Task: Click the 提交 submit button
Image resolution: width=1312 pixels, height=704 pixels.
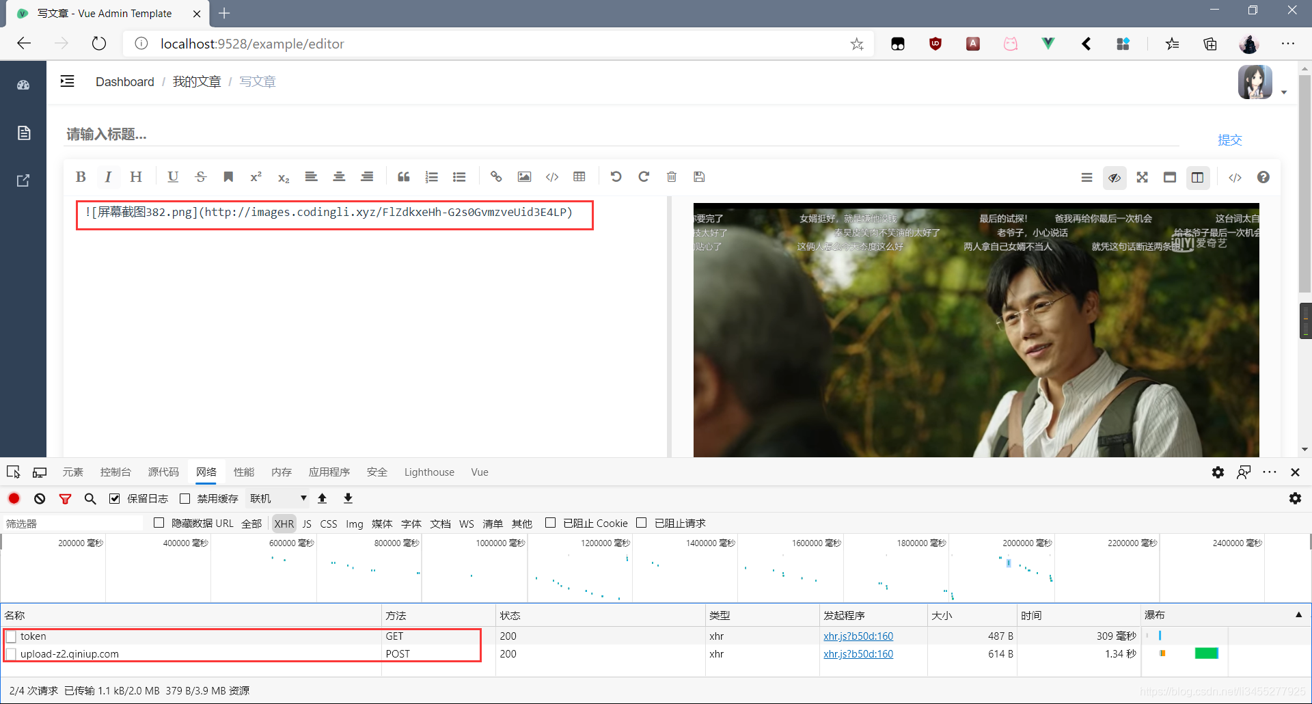Action: click(x=1229, y=140)
